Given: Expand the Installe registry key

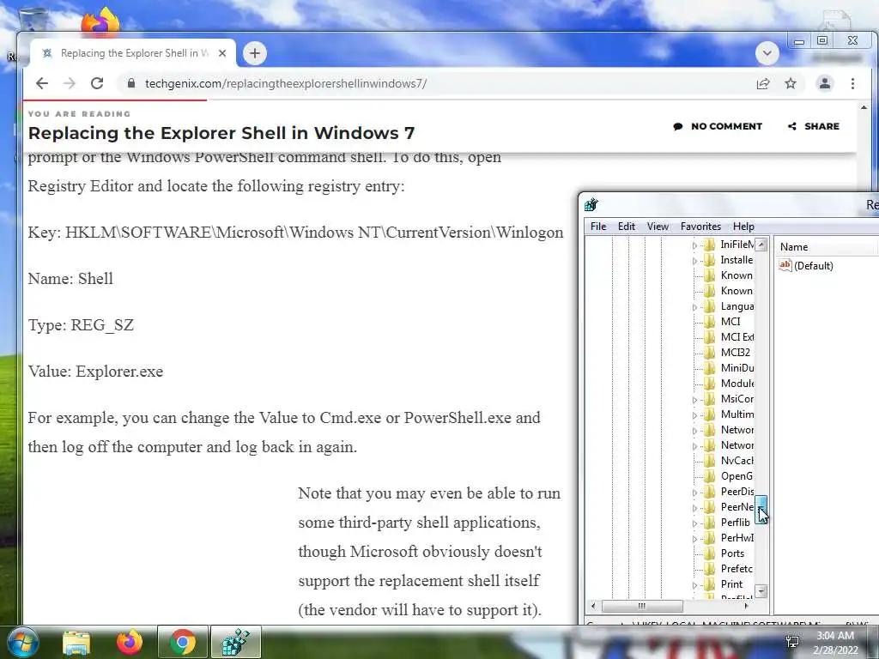Looking at the screenshot, I should [x=694, y=261].
